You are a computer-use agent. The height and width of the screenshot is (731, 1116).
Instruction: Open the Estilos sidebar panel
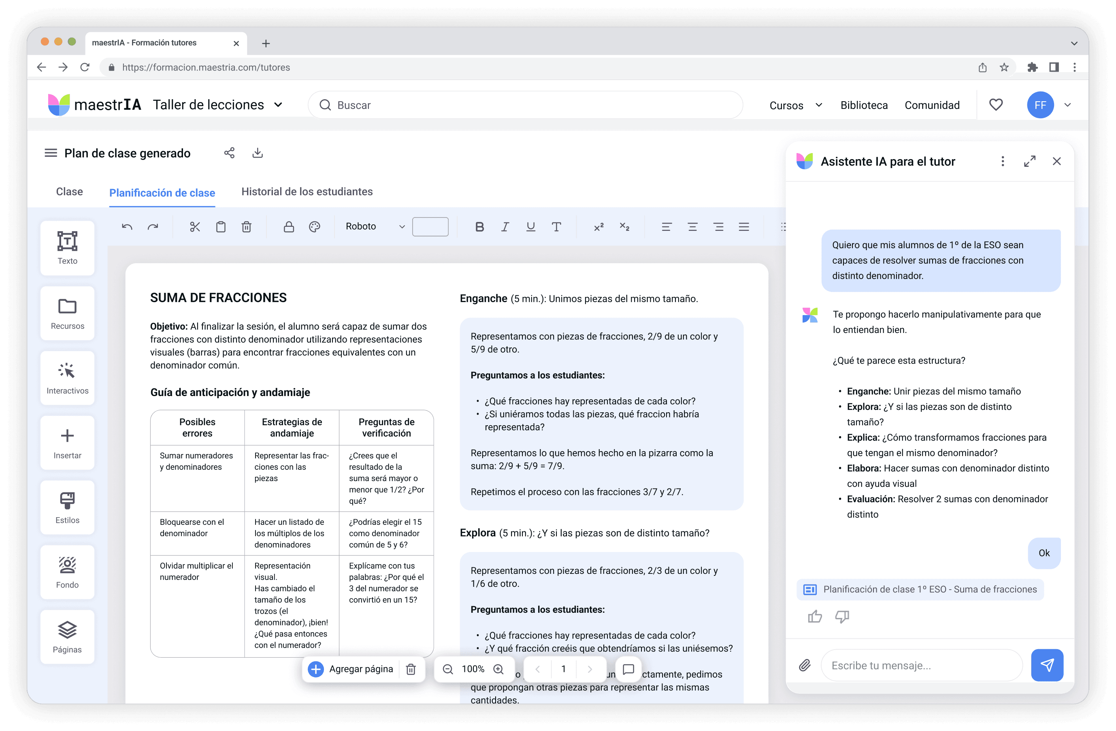pos(68,507)
